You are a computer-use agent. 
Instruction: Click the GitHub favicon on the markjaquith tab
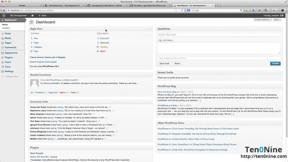point(89,5)
